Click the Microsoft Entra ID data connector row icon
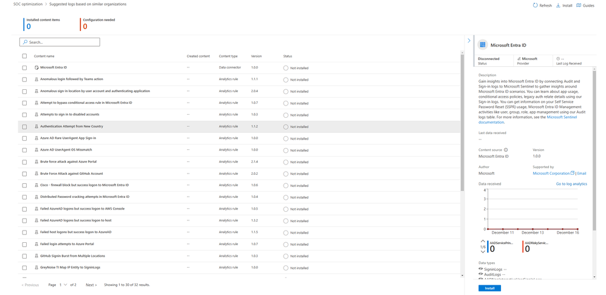The image size is (606, 295). [36, 67]
